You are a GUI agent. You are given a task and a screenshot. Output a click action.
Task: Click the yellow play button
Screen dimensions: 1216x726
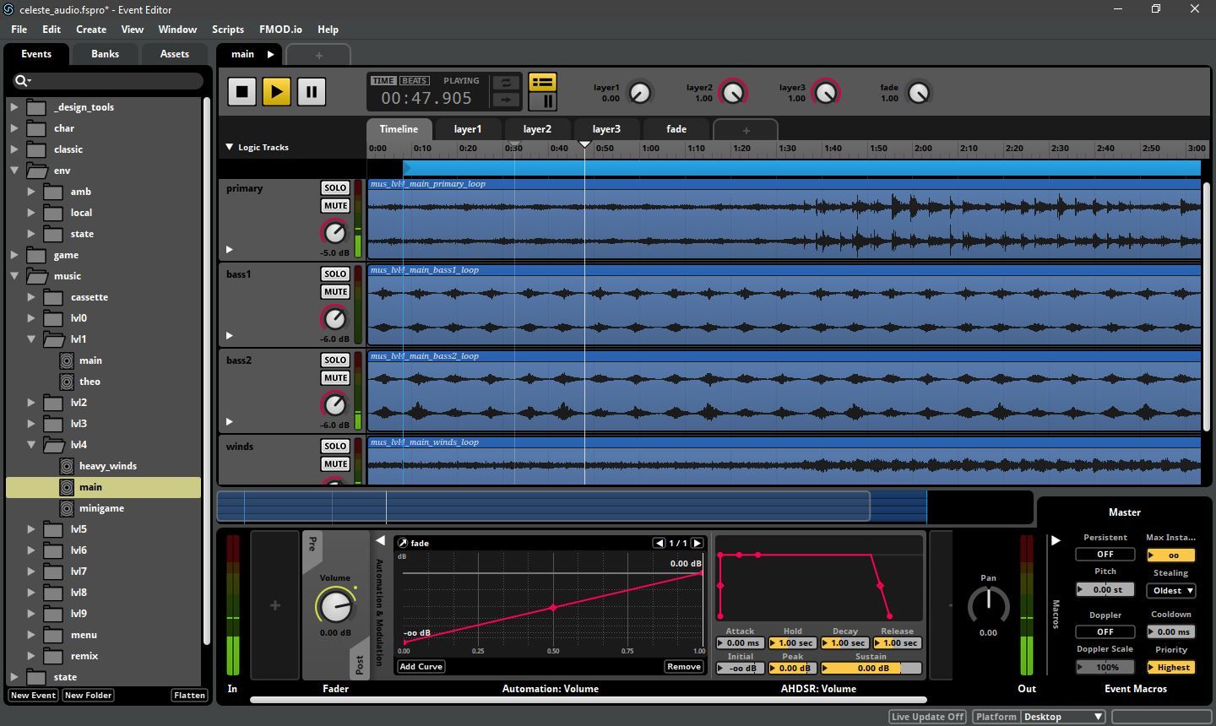(276, 91)
